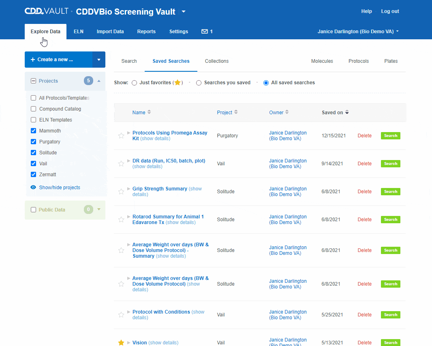This screenshot has width=432, height=346.
Task: Collapse the Projects panel
Action: tap(98, 81)
